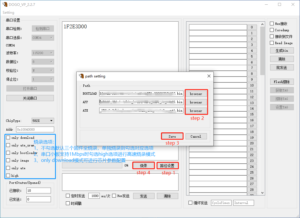Check the only download option
Screen dimensions: 300x218
(x=8, y=138)
